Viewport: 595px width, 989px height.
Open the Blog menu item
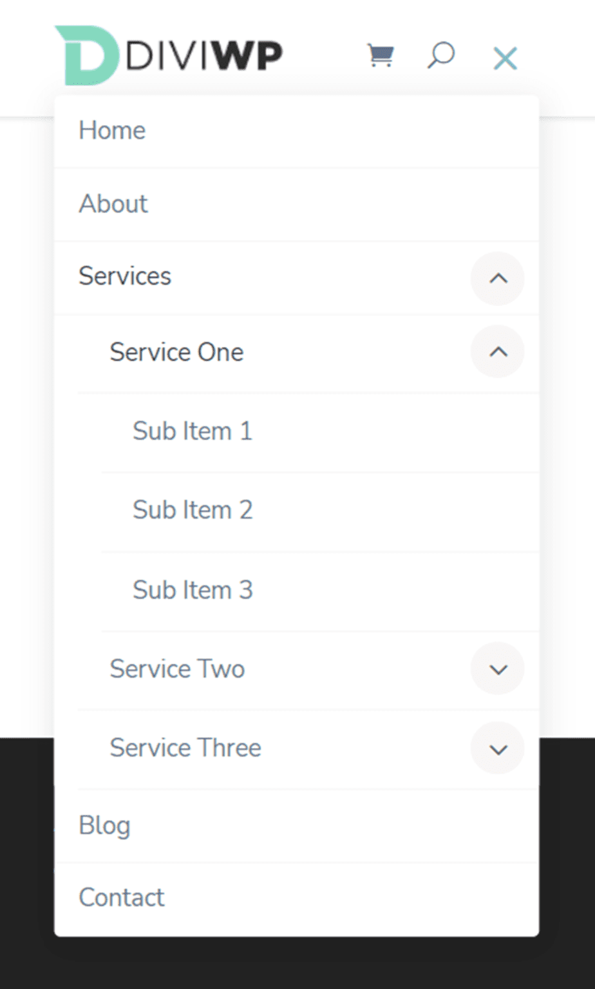point(104,825)
